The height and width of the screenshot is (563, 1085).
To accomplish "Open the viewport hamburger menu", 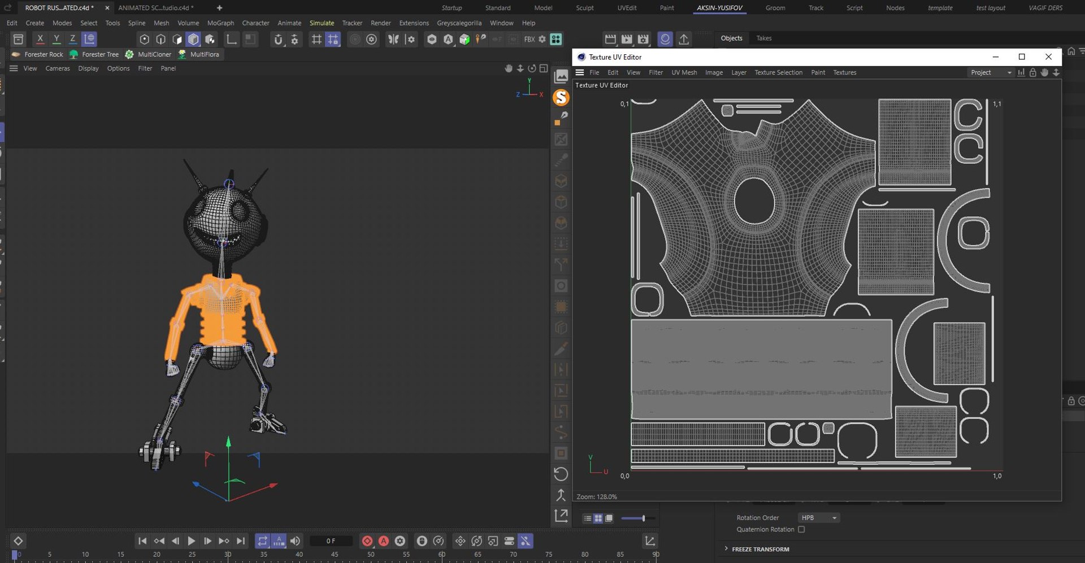I will click(x=14, y=68).
